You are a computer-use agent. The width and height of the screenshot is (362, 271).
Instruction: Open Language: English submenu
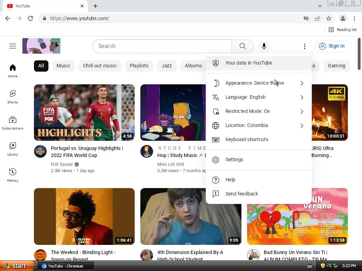click(258, 97)
